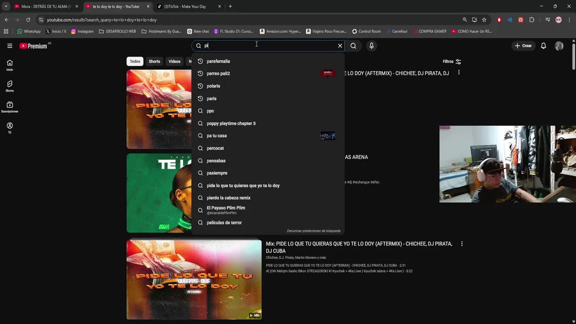Viewport: 576px width, 324px height.
Task: Open the Chrome three-dot menu
Action: [570, 20]
